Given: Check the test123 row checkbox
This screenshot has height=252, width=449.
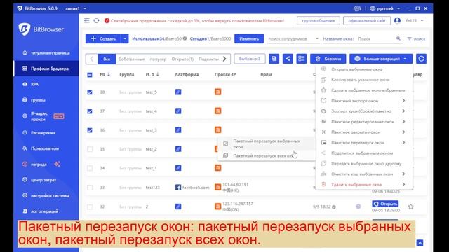Looking at the screenshot, I should tap(90, 188).
